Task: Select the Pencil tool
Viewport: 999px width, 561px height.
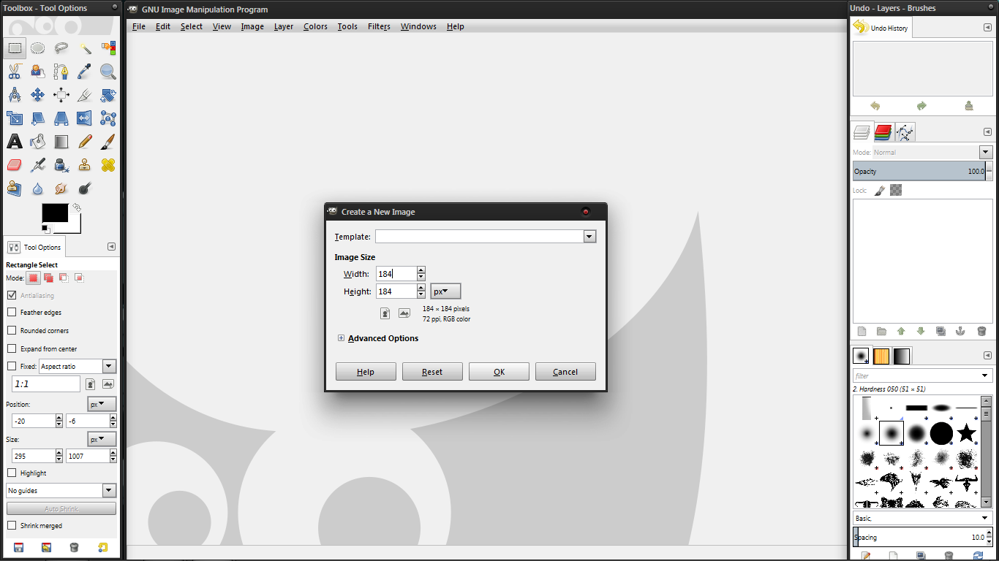Action: pos(85,142)
